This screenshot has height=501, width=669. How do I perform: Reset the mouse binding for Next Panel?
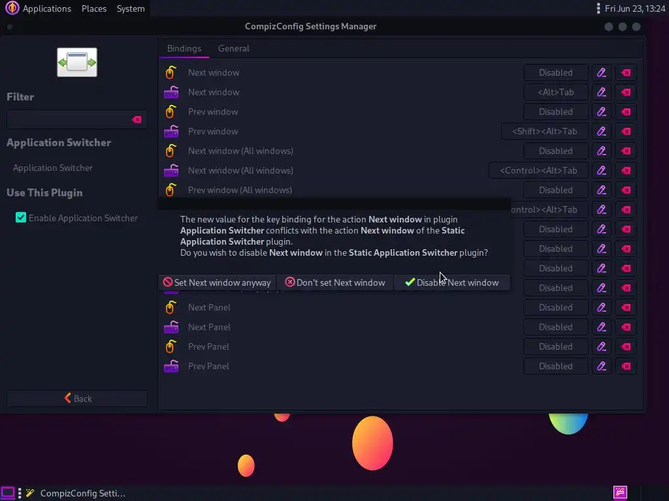coord(626,307)
